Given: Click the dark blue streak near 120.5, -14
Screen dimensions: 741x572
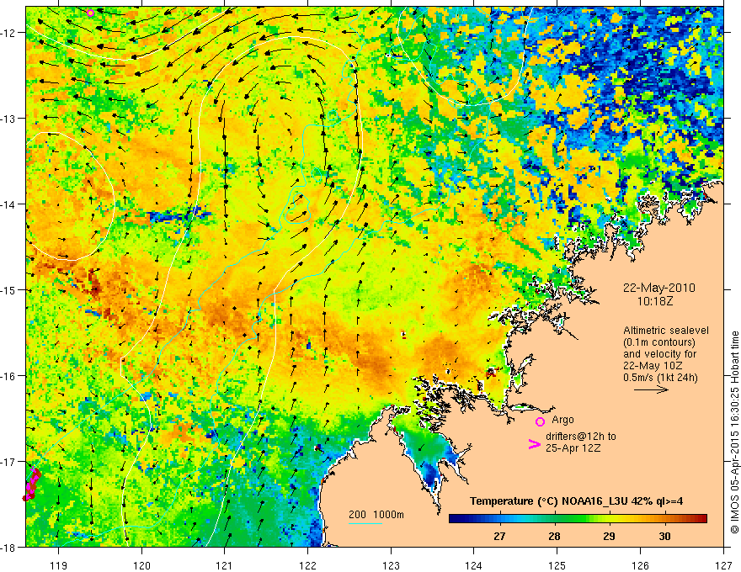Looking at the screenshot, I should 179,217.
